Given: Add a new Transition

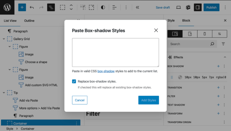Looking at the screenshot, I should (x=218, y=87).
